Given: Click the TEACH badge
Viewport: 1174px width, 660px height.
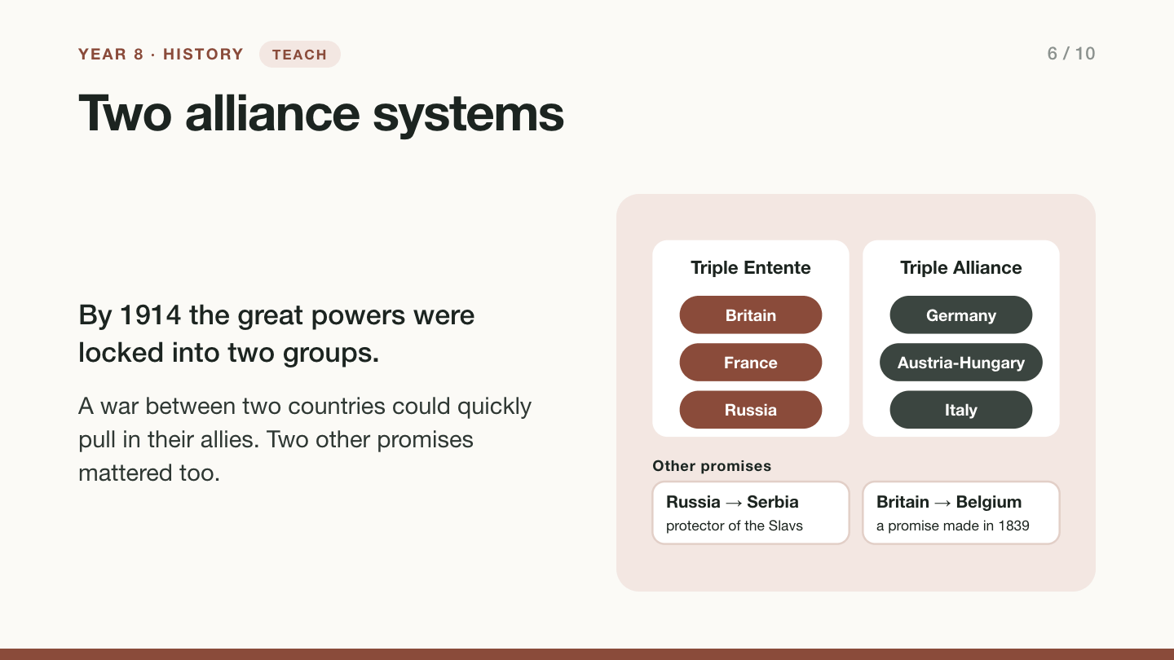Looking at the screenshot, I should coord(300,55).
